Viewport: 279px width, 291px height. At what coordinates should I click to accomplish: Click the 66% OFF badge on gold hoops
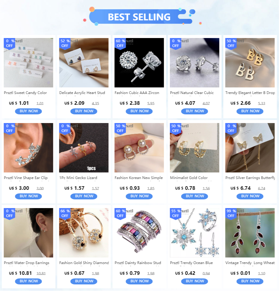tap(65, 213)
